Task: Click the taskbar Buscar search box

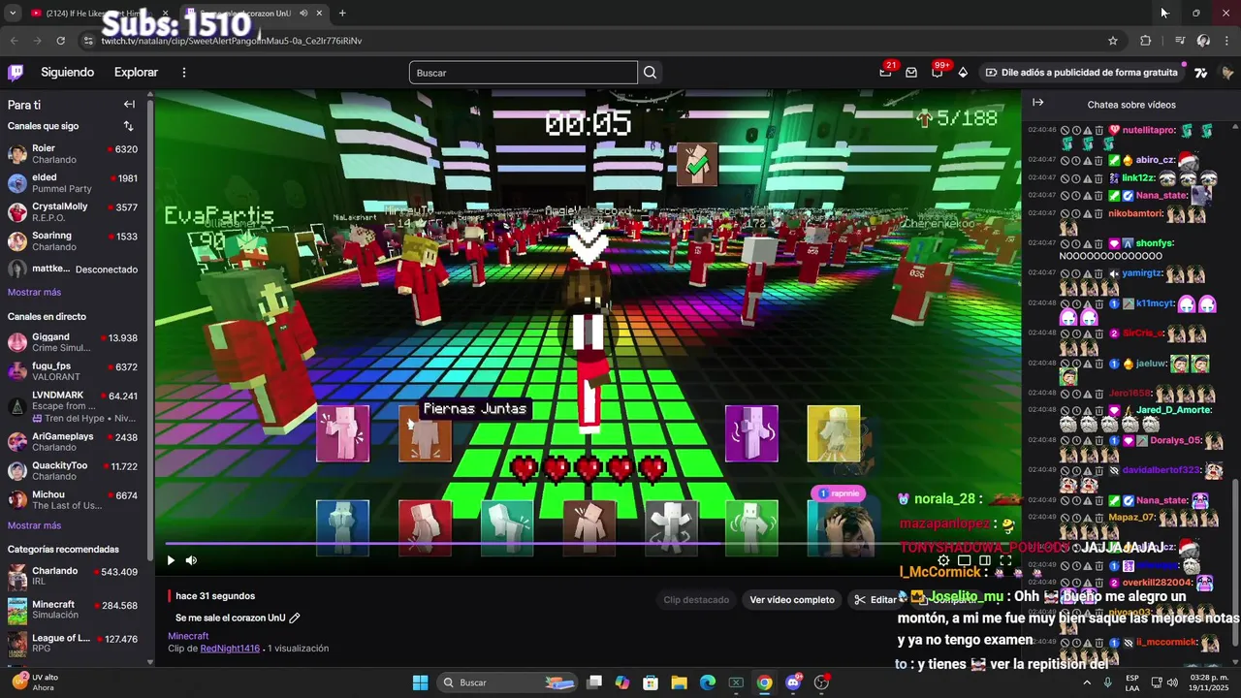Action: pos(507,682)
